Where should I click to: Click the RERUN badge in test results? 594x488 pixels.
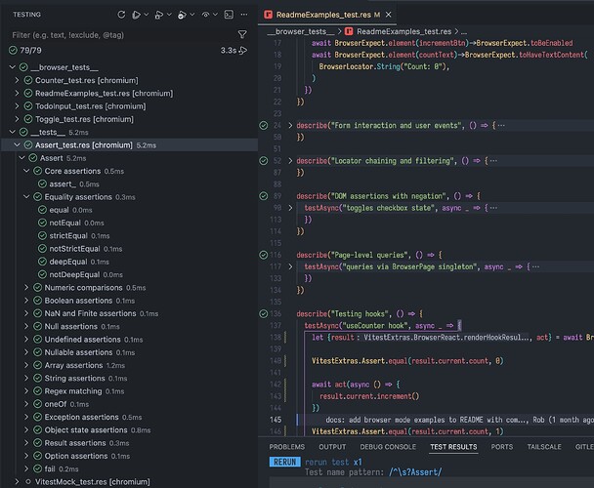(285, 462)
